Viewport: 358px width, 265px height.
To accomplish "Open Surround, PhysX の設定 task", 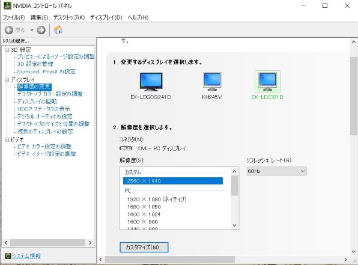I will tap(46, 72).
